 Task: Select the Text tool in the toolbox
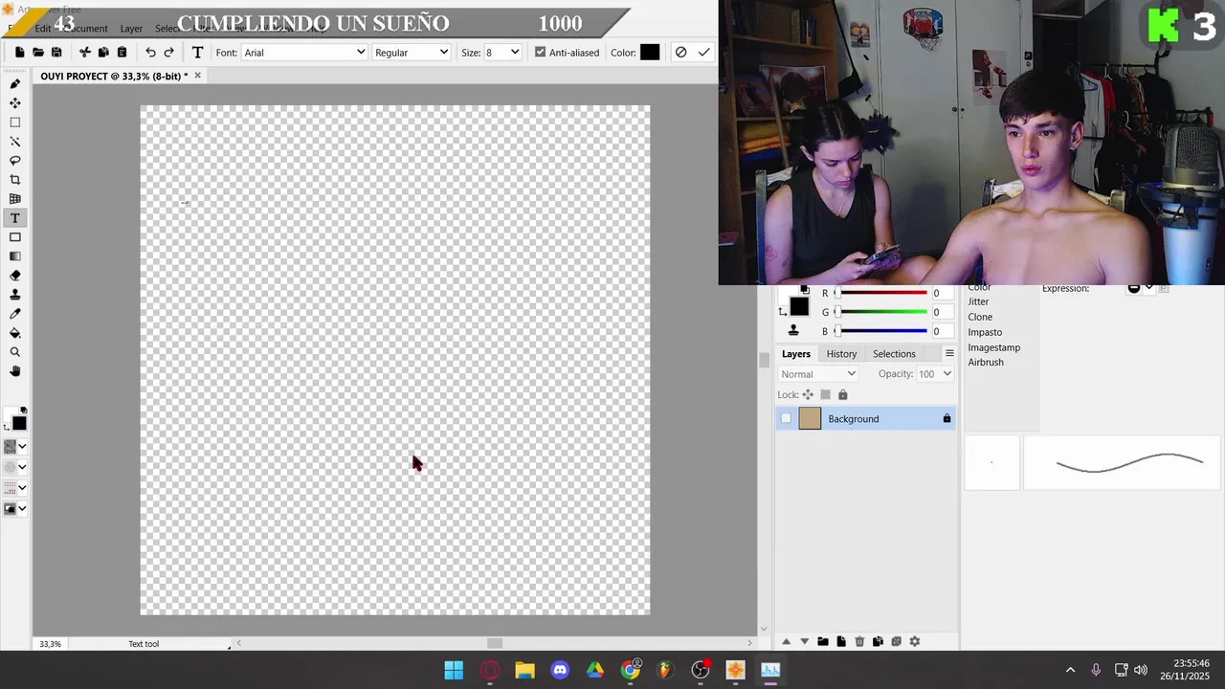15,218
